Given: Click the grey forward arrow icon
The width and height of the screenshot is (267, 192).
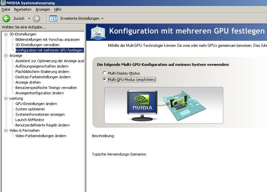Looking at the screenshot, I should pyautogui.click(x=36, y=18).
